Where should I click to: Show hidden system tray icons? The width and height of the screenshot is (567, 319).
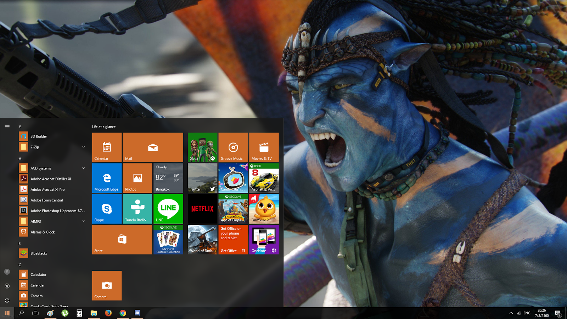click(511, 313)
